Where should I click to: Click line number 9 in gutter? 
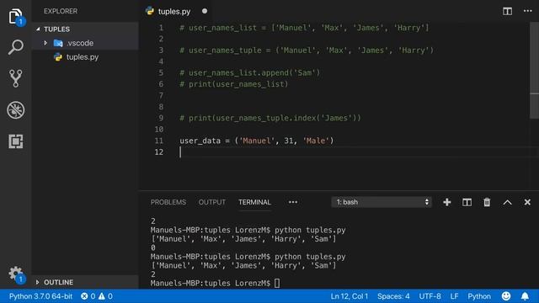point(161,118)
